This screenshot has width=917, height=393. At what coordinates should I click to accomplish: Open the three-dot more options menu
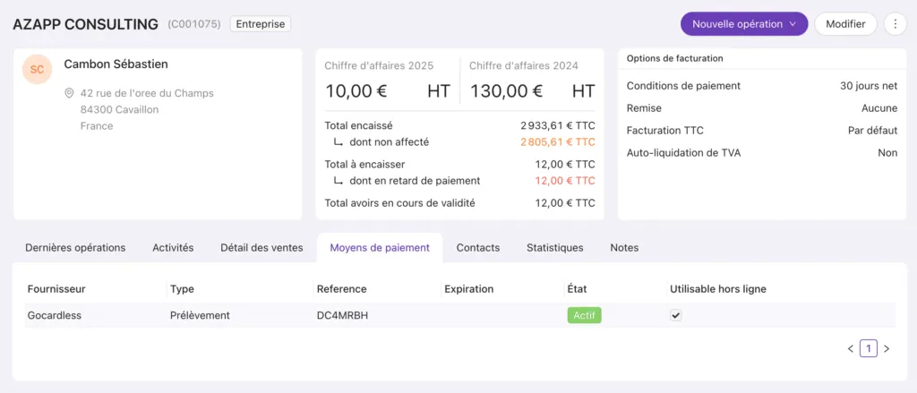(x=895, y=24)
